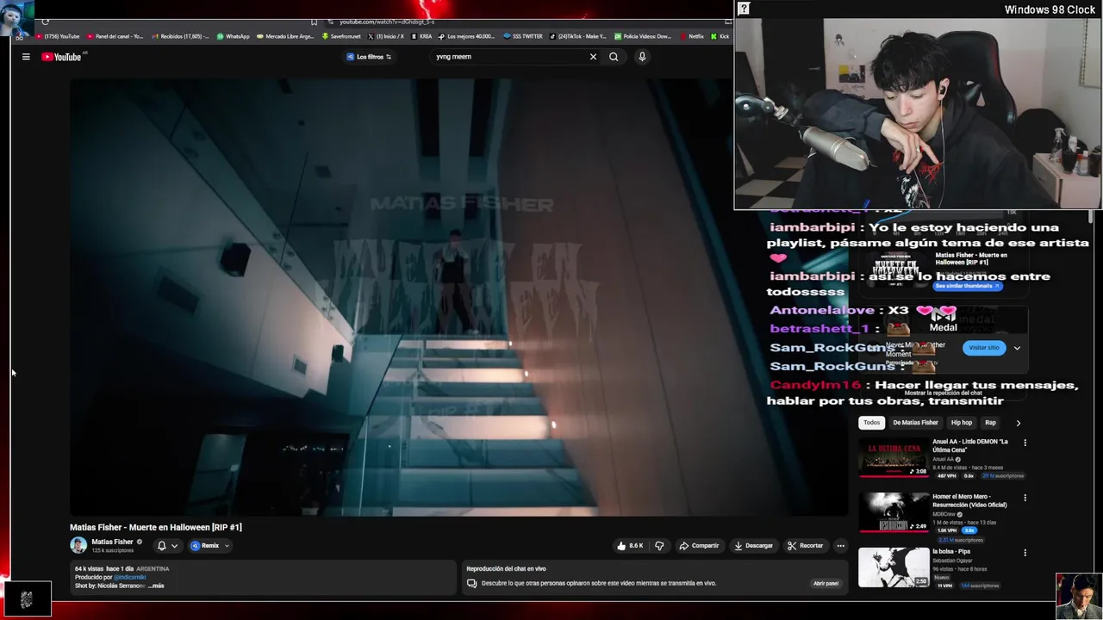
Task: Click "Mostrar la repetición del chat"
Action: pyautogui.click(x=943, y=394)
